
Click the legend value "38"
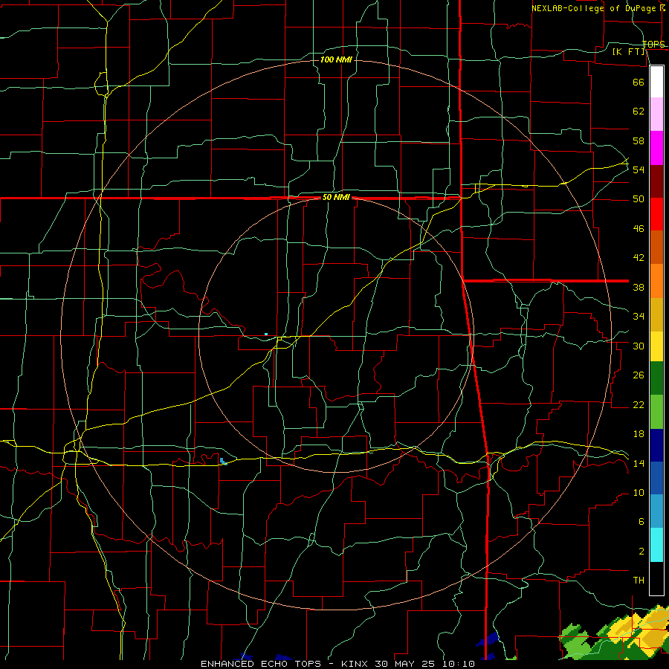pos(639,287)
